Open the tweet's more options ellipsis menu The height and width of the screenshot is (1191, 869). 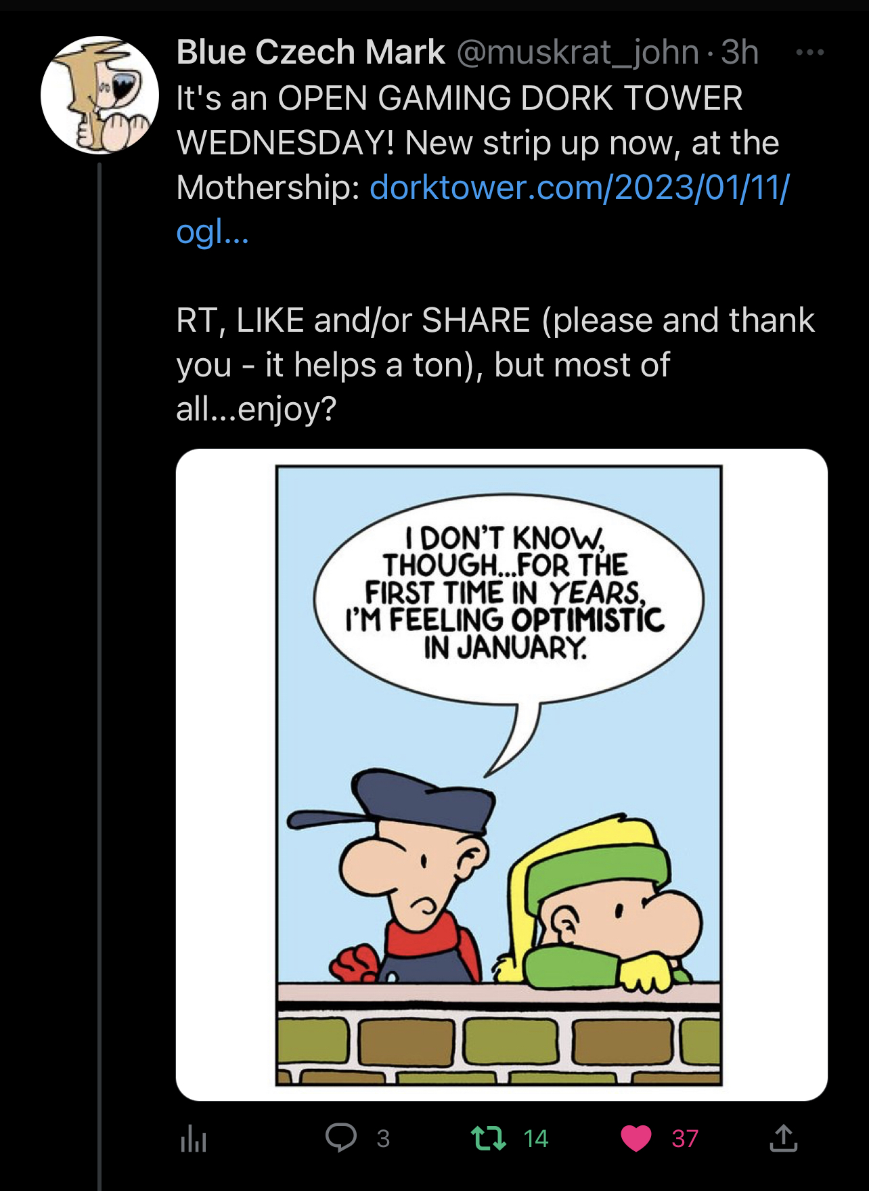coord(810,52)
